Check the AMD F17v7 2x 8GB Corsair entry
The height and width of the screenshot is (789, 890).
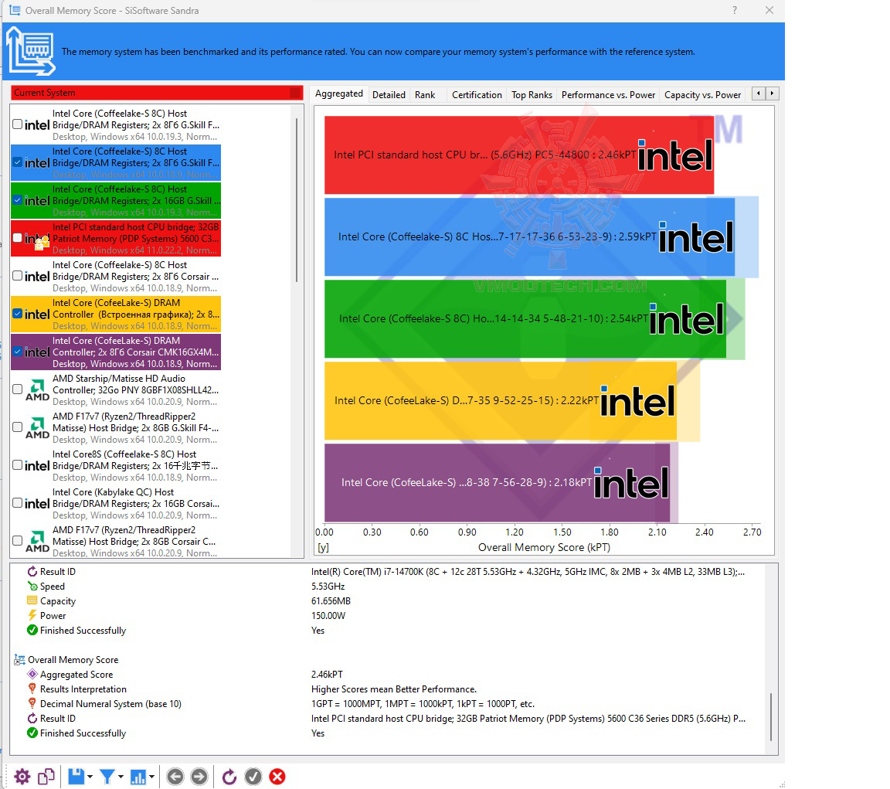click(18, 540)
